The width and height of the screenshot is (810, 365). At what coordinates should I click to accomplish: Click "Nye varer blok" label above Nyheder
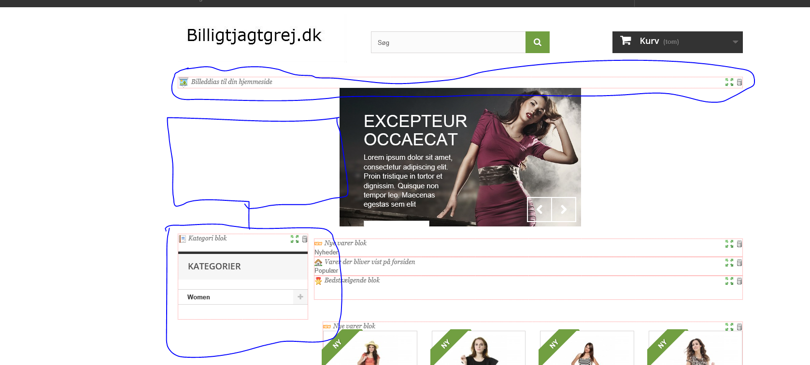[345, 243]
